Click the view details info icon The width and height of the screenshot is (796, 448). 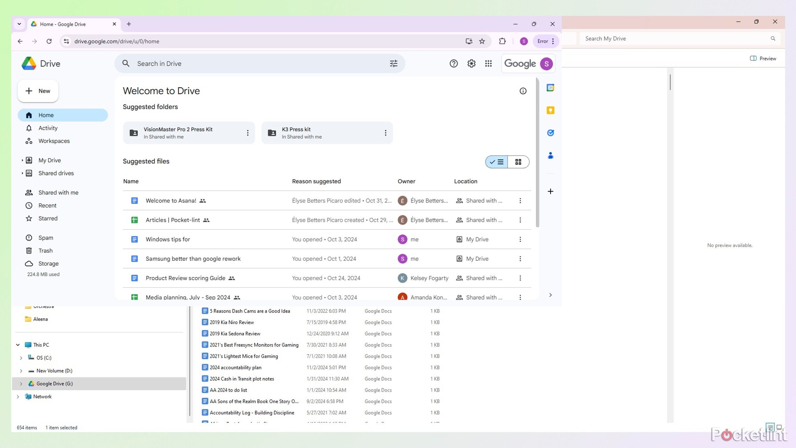(x=523, y=91)
